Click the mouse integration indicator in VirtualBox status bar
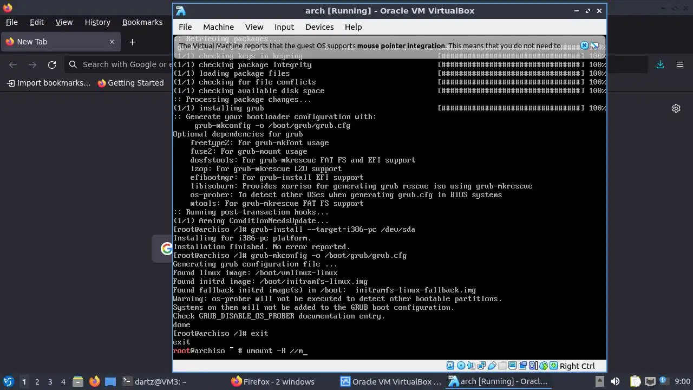Image resolution: width=693 pixels, height=390 pixels. point(544,366)
